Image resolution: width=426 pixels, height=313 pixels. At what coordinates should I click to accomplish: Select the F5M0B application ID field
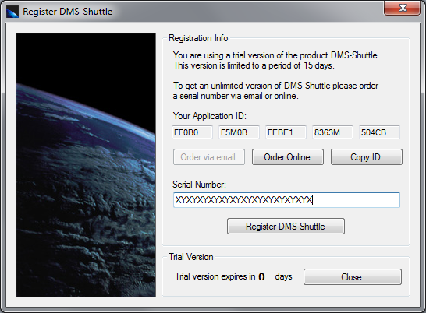click(239, 132)
